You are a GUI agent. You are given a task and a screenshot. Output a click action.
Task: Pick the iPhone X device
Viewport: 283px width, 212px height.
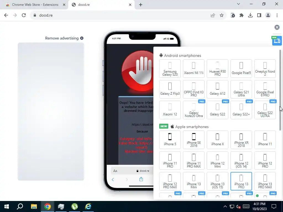(218, 140)
